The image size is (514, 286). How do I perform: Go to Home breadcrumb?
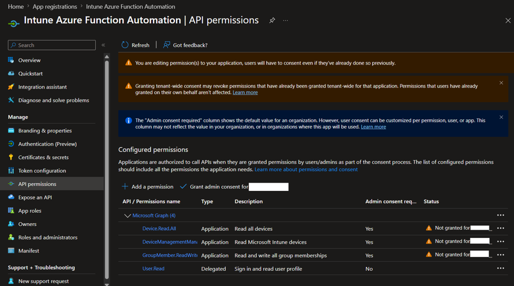[x=16, y=7]
